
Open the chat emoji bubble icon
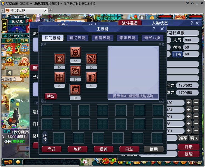[18, 162]
